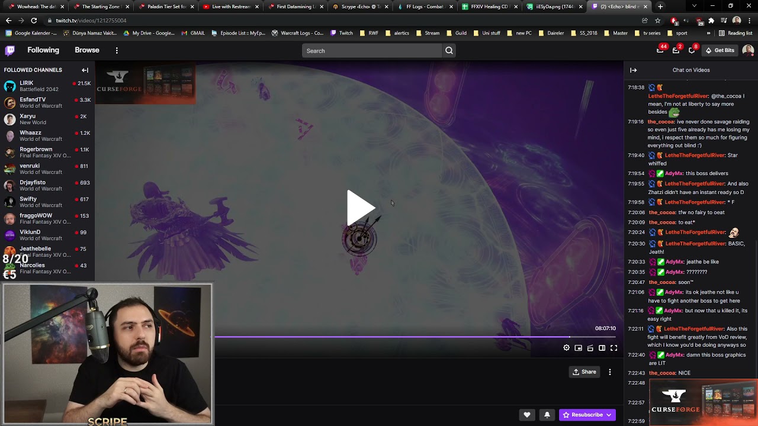Screen dimensions: 758x426
Task: Open the Browse page
Action: coord(87,50)
